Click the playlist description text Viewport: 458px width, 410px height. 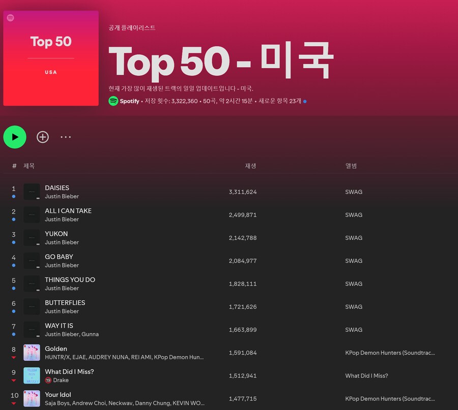pos(181,88)
